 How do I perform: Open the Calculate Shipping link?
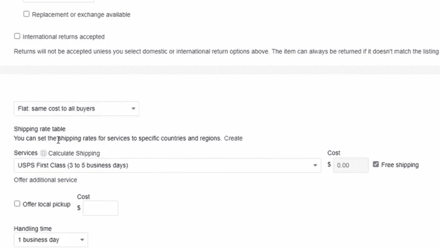[x=74, y=153]
